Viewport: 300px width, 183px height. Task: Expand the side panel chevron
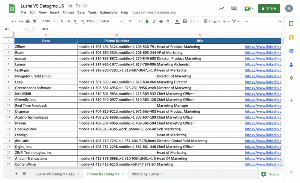pos(291,172)
